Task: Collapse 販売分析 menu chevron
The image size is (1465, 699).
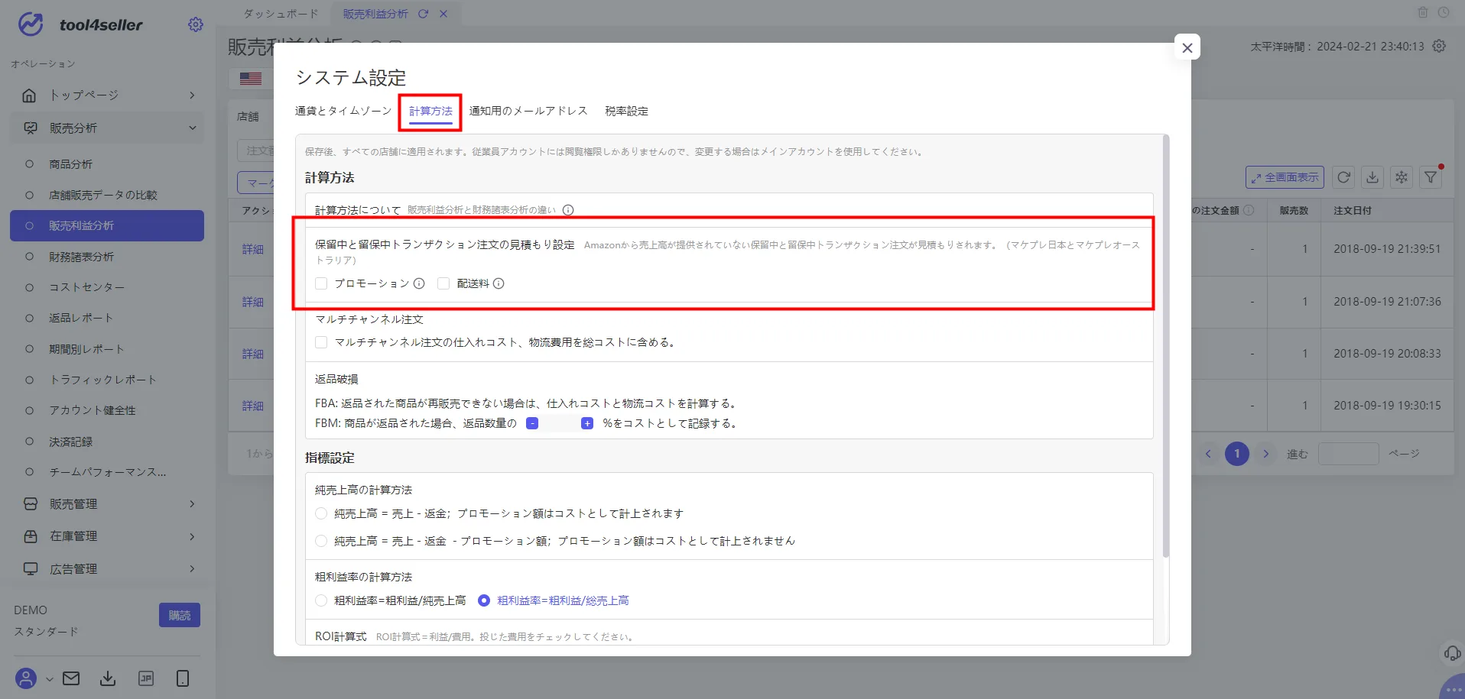Action: click(192, 128)
